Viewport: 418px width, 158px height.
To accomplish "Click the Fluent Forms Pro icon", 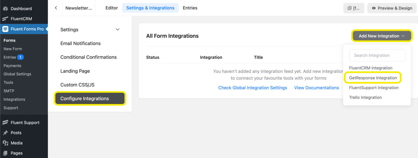I will tap(5, 29).
